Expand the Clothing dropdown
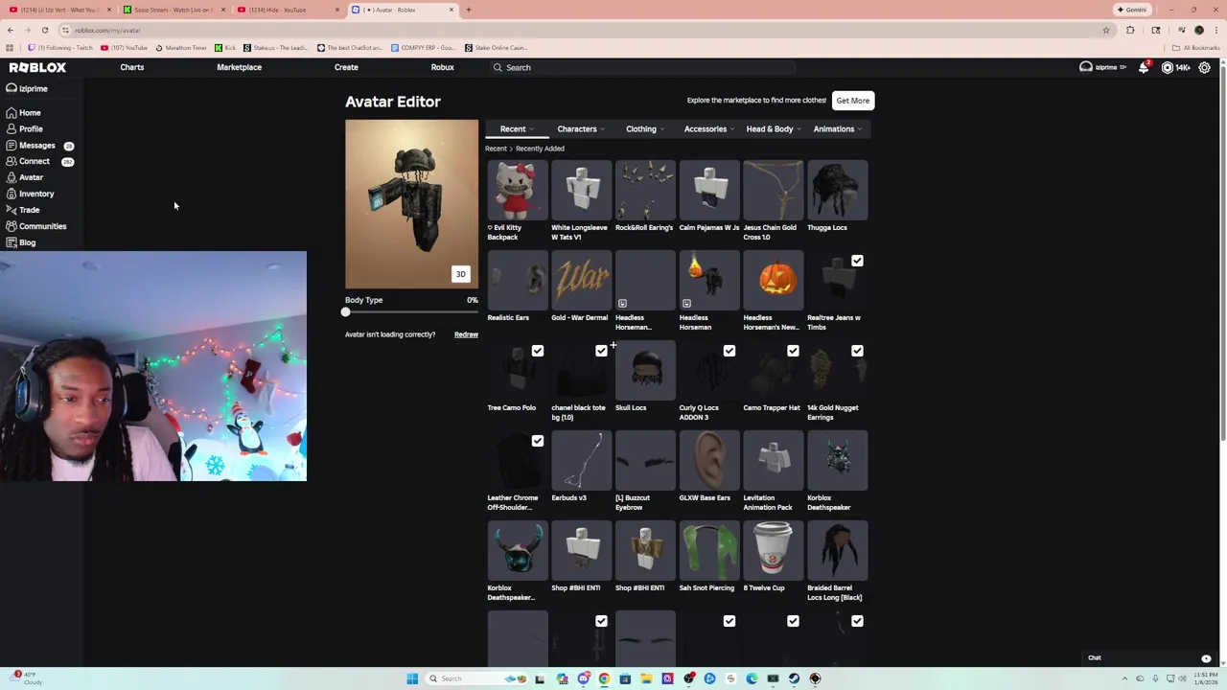Screen dimensions: 1227x690 [x=645, y=128]
